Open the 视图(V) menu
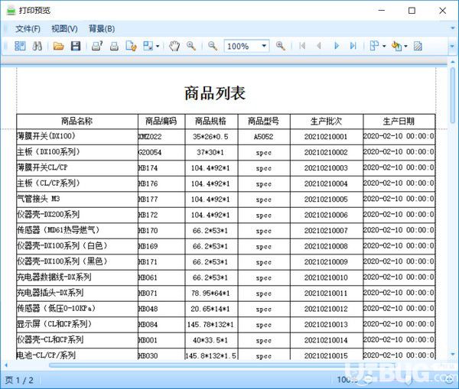This screenshot has height=389, width=459. [64, 29]
